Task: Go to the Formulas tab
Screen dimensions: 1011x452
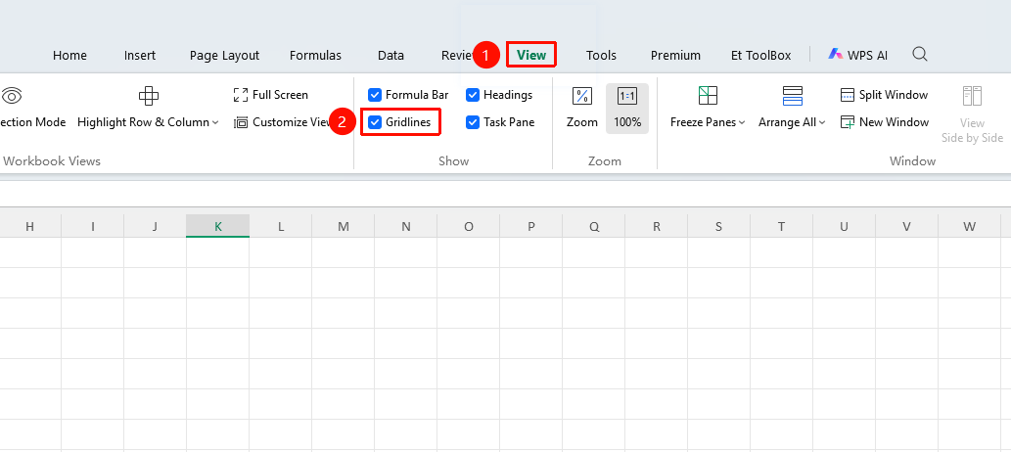Action: point(315,56)
